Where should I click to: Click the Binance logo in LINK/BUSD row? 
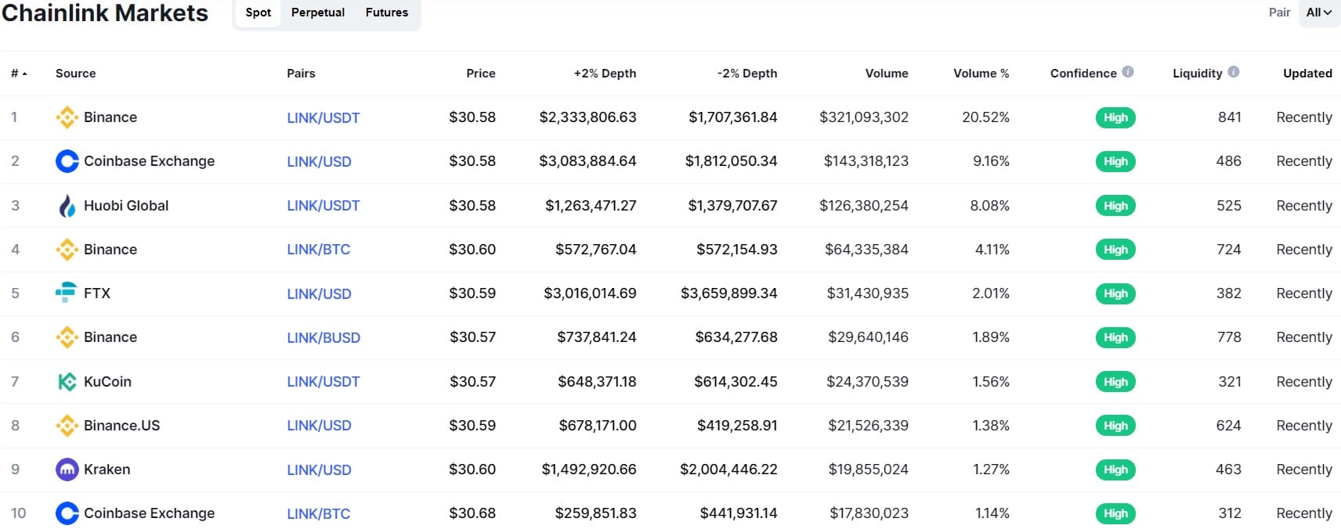point(67,337)
